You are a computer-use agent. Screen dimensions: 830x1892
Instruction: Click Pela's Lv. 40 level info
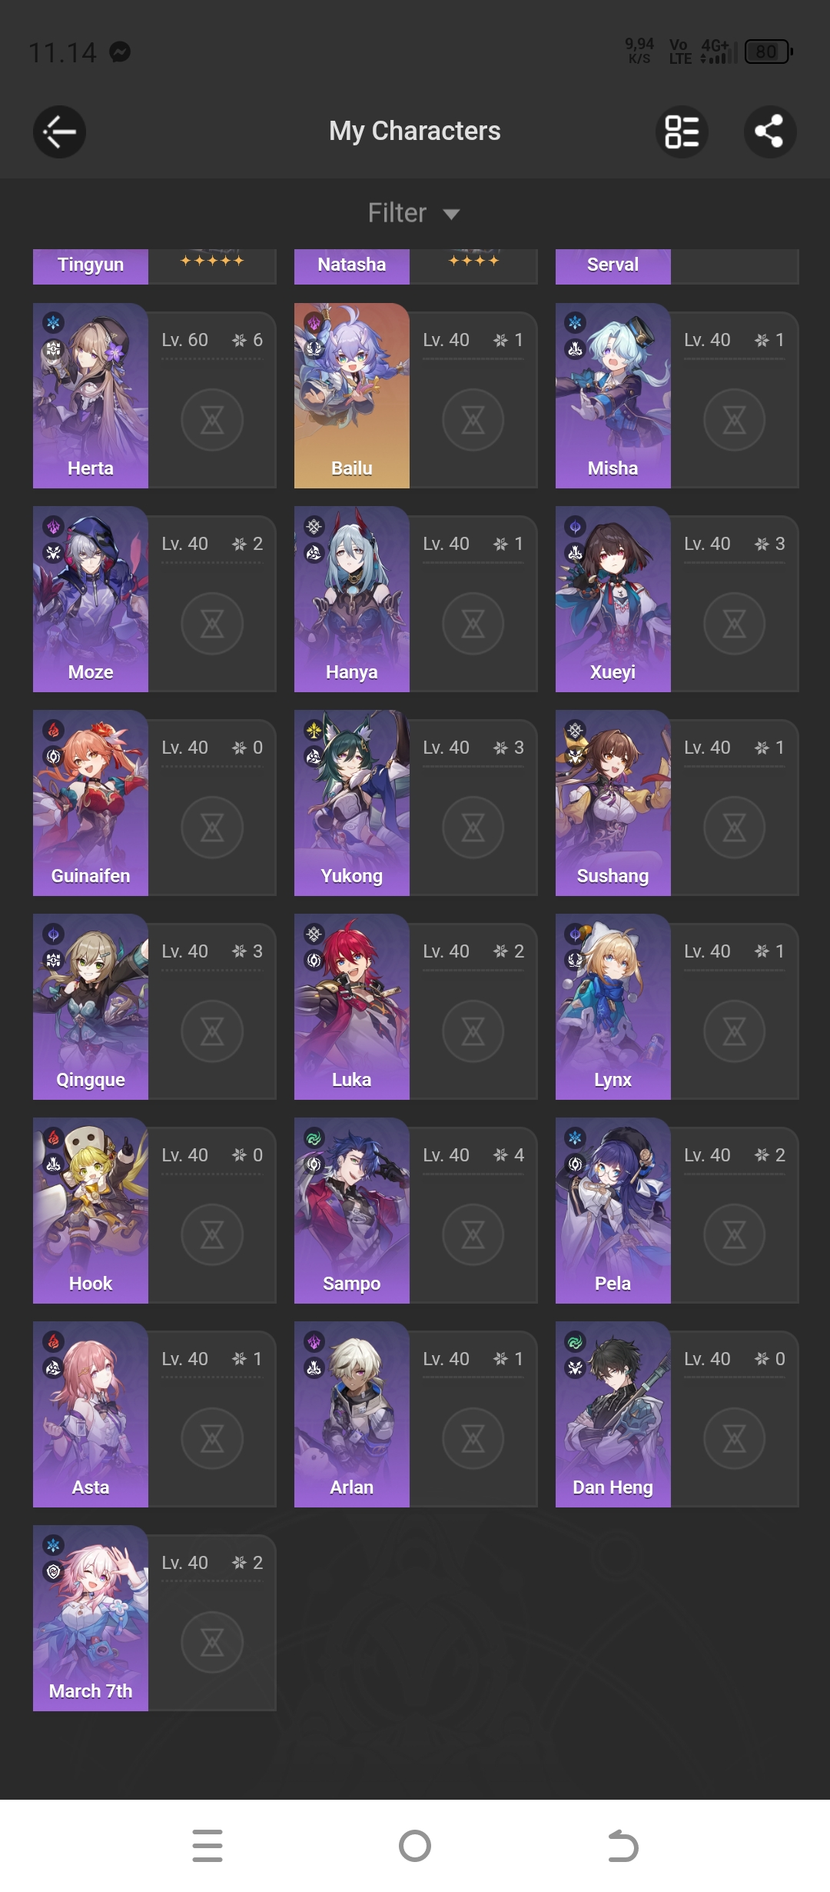pyautogui.click(x=708, y=1155)
